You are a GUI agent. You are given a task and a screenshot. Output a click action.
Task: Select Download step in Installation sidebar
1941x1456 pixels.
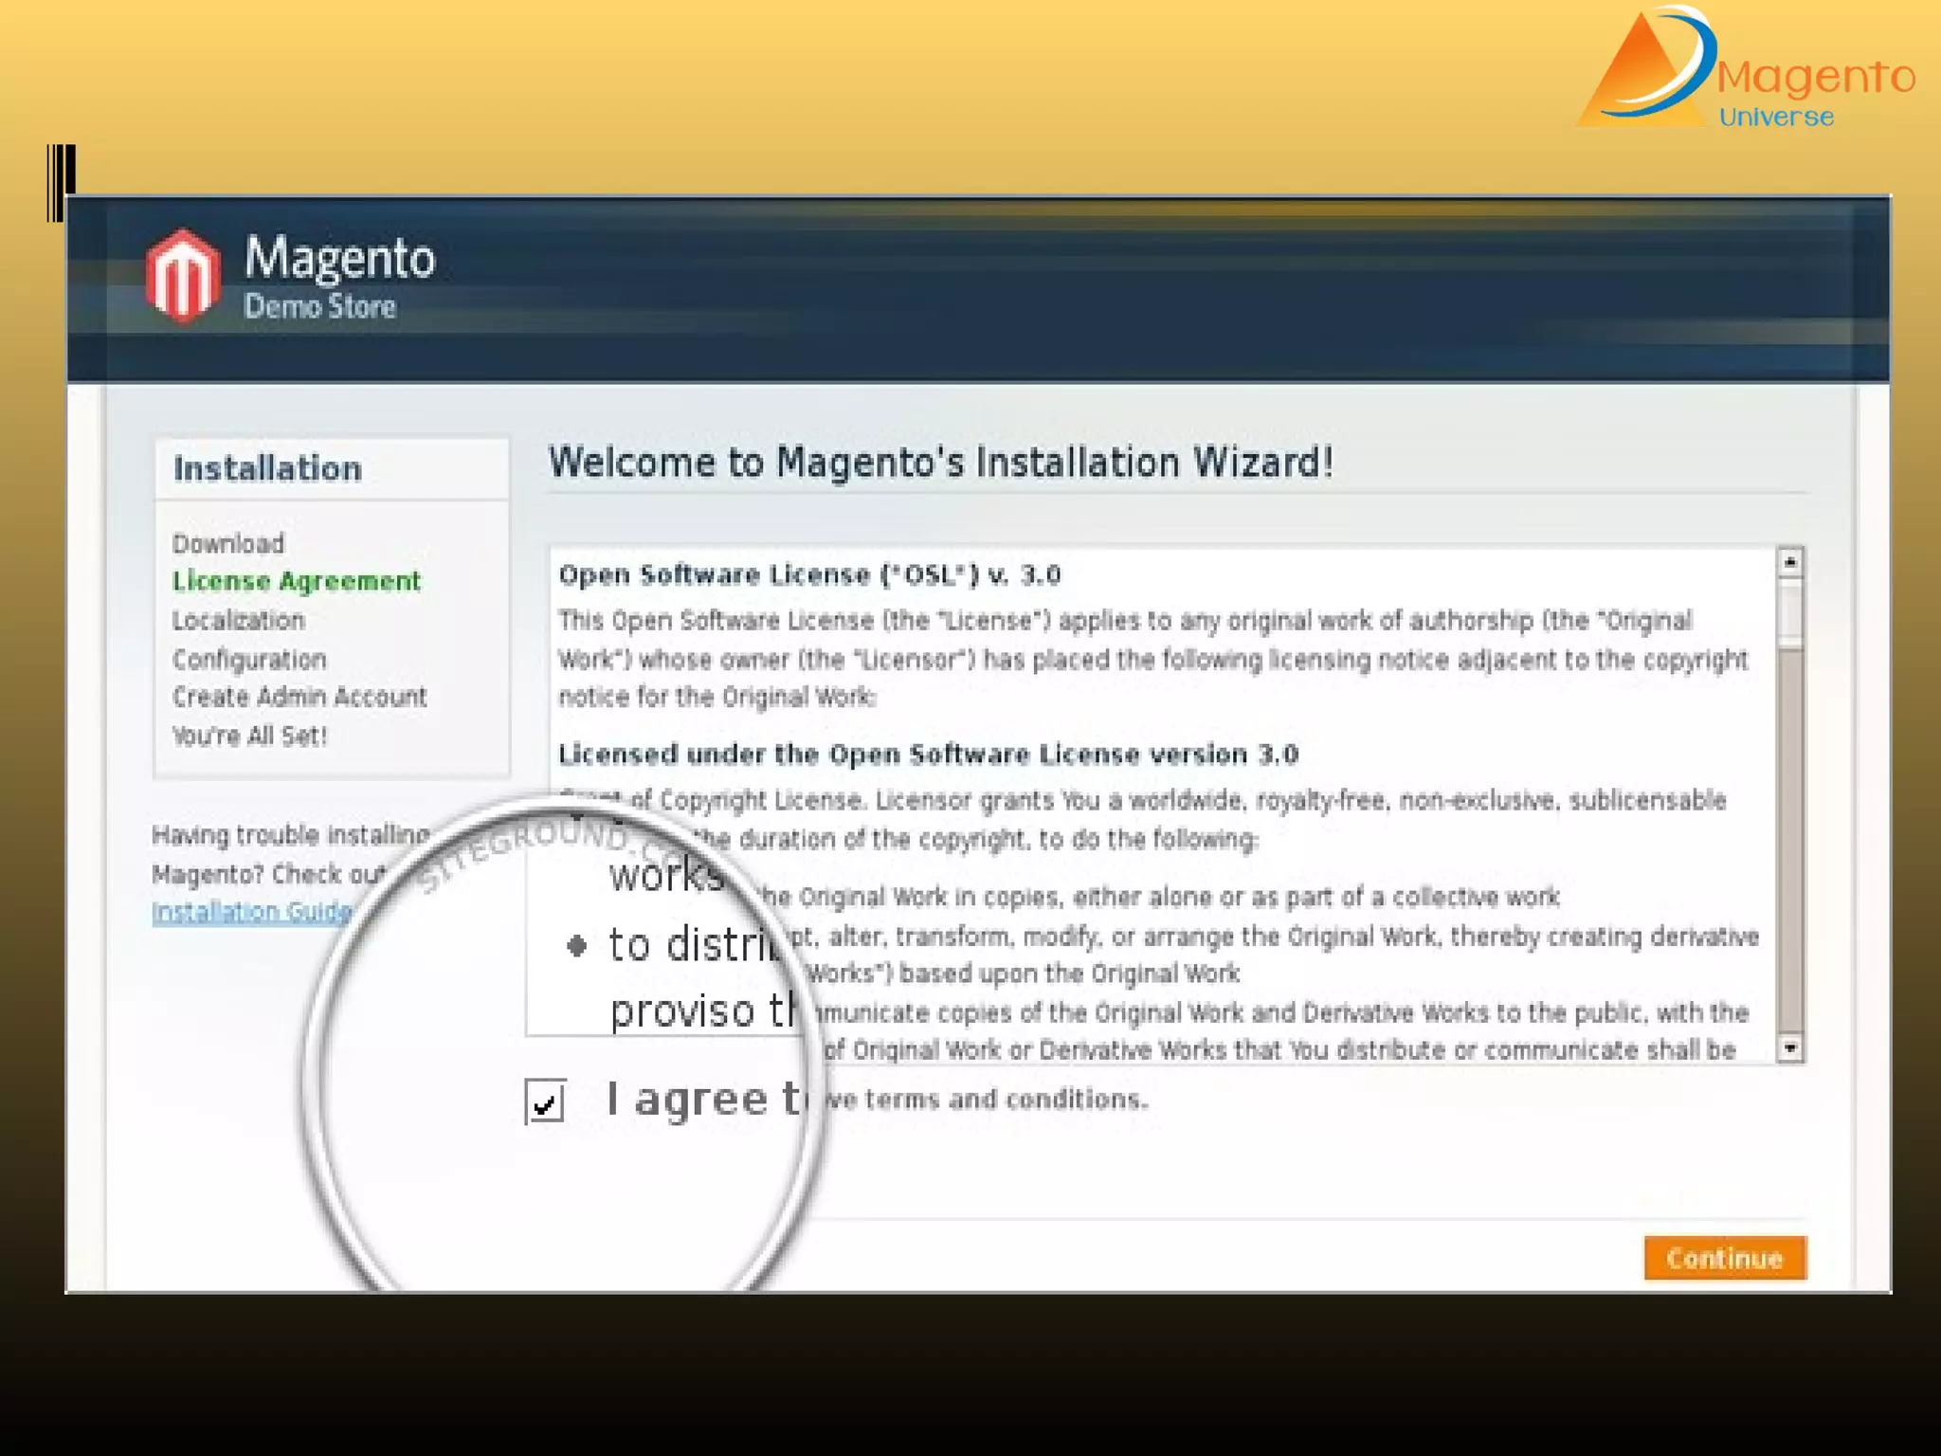pos(228,544)
